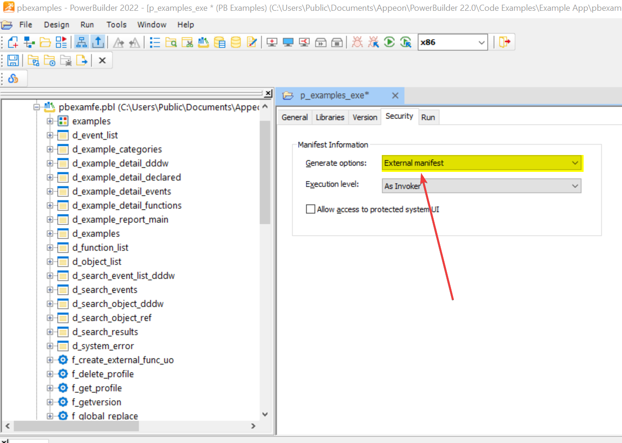
Task: Collapse the pbexamfe.pbl library node
Action: point(37,107)
